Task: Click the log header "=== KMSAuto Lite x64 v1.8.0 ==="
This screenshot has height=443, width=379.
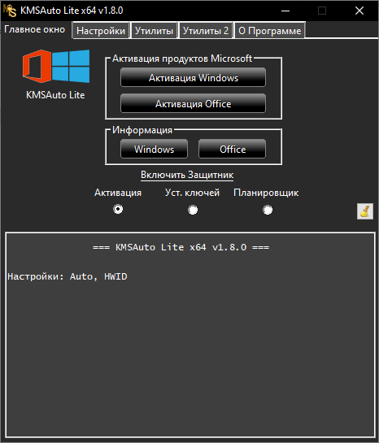Action: click(x=181, y=247)
